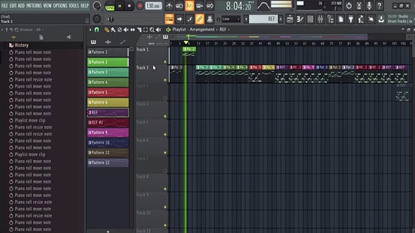Open the plugin picker plug icon
Image resolution: width=415 pixels, height=233 pixels.
pyautogui.click(x=351, y=19)
